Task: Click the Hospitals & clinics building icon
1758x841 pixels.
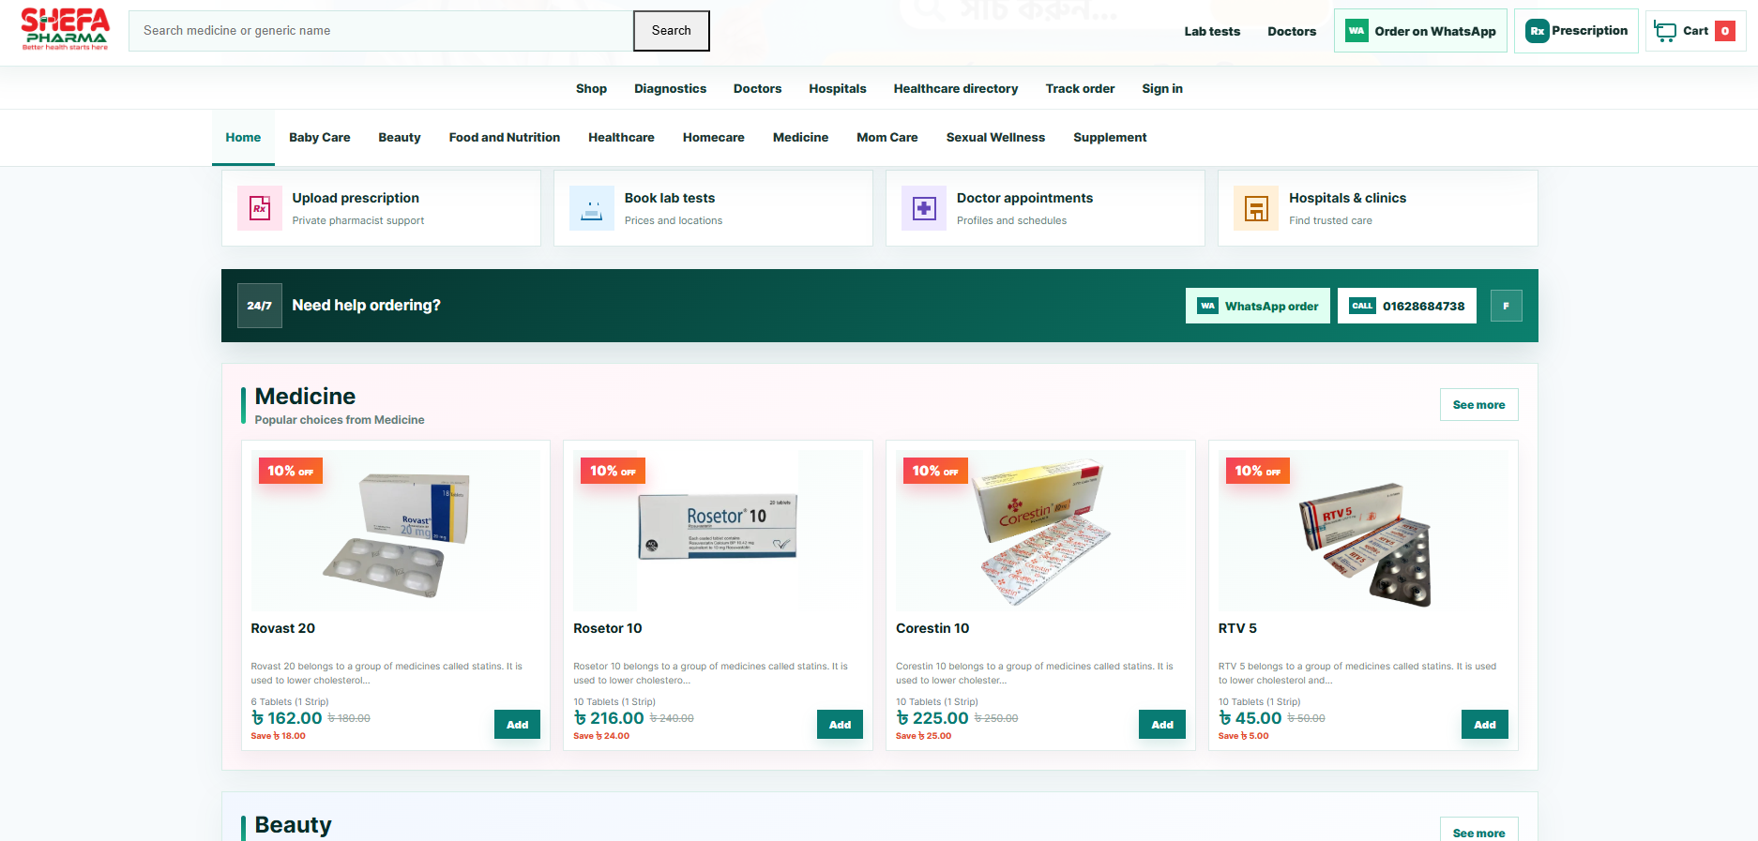Action: [x=1256, y=208]
